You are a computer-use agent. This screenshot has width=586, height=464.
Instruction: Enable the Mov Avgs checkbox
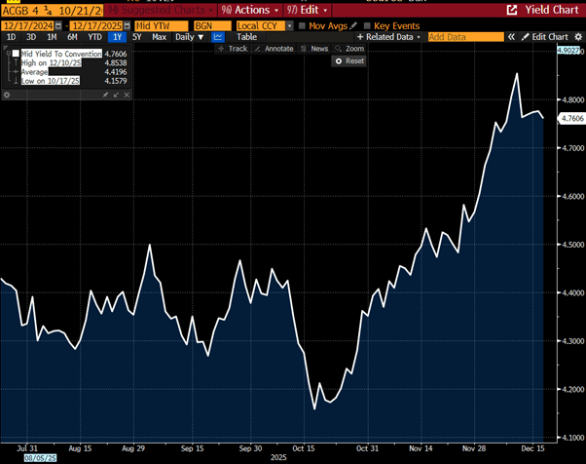(302, 25)
